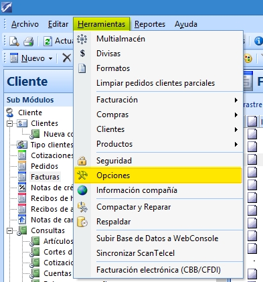
Task: Collapse the Consultas tree node
Action: 9,230
